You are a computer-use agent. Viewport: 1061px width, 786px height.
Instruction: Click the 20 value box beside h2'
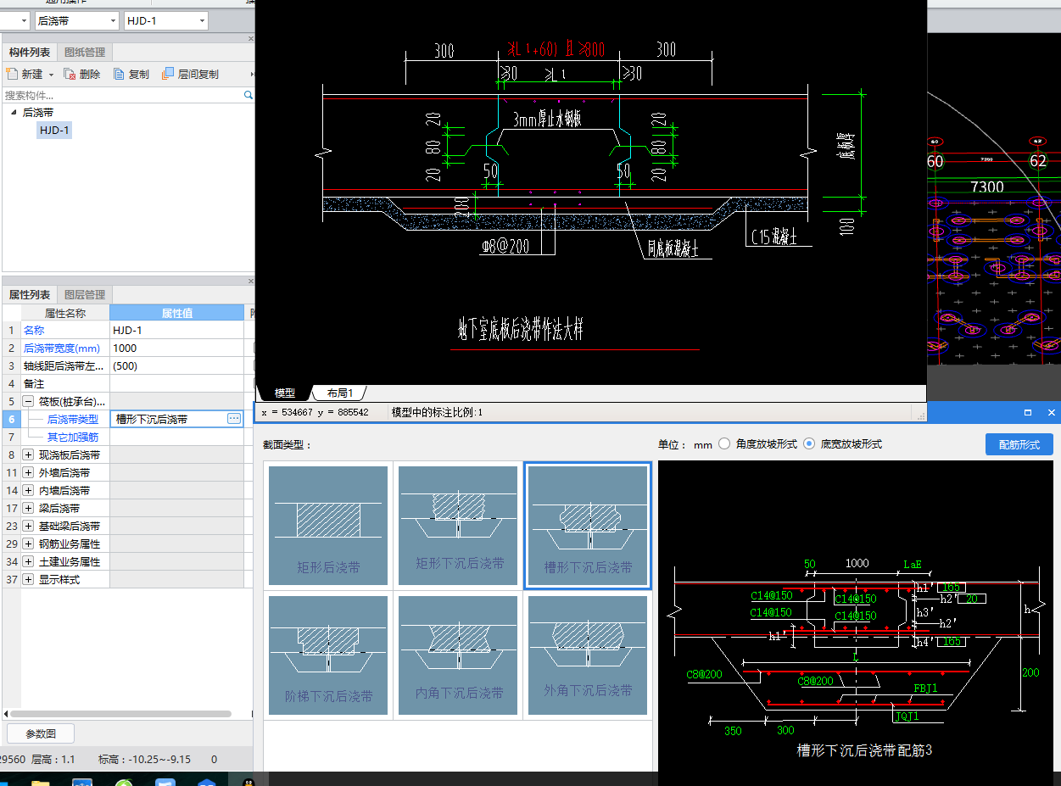pyautogui.click(x=971, y=599)
